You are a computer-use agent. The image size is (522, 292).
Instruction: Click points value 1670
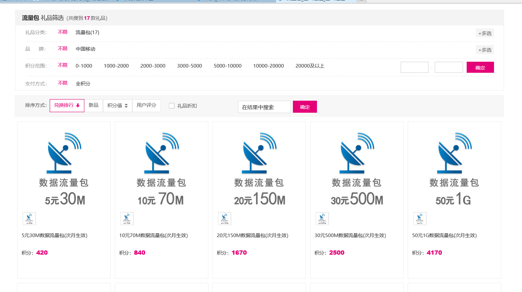(239, 253)
